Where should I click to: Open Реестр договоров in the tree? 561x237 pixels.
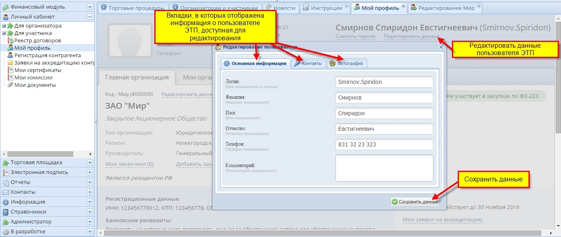pos(37,41)
